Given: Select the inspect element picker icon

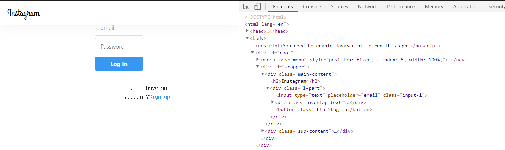Looking at the screenshot, I should coord(246,7).
